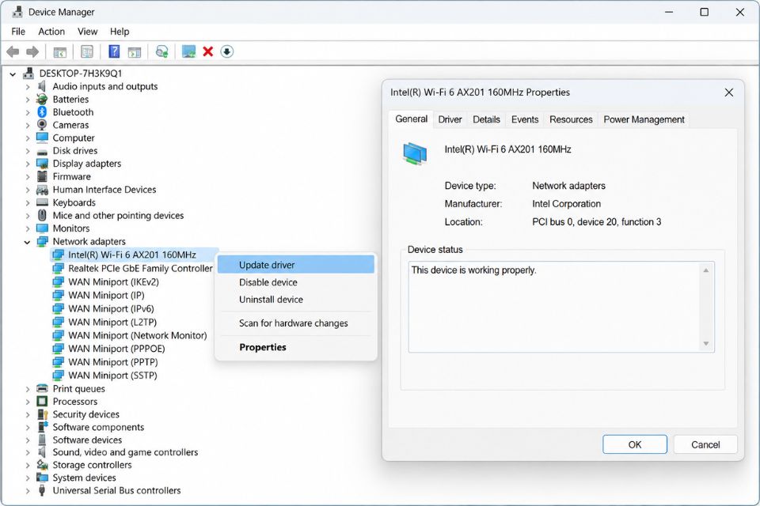
Task: Click the Keyboards category icon
Action: click(42, 202)
